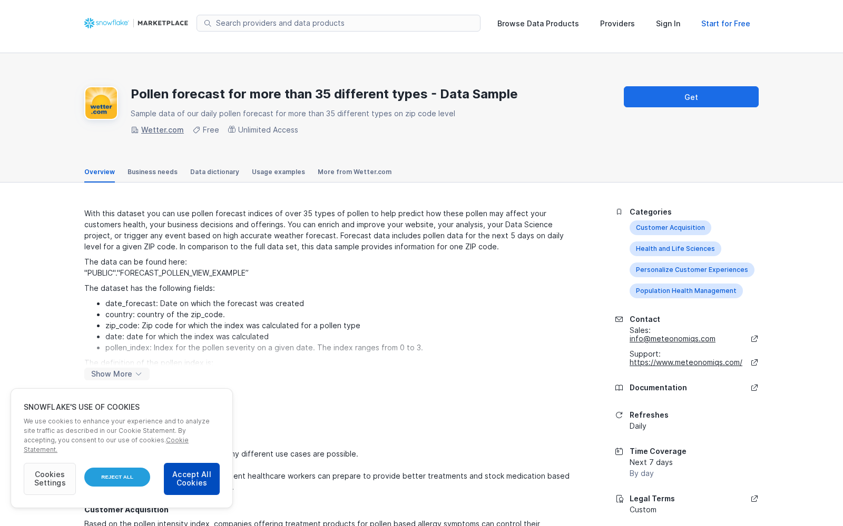The image size is (843, 526).
Task: Expand description with Show More
Action: [117, 374]
